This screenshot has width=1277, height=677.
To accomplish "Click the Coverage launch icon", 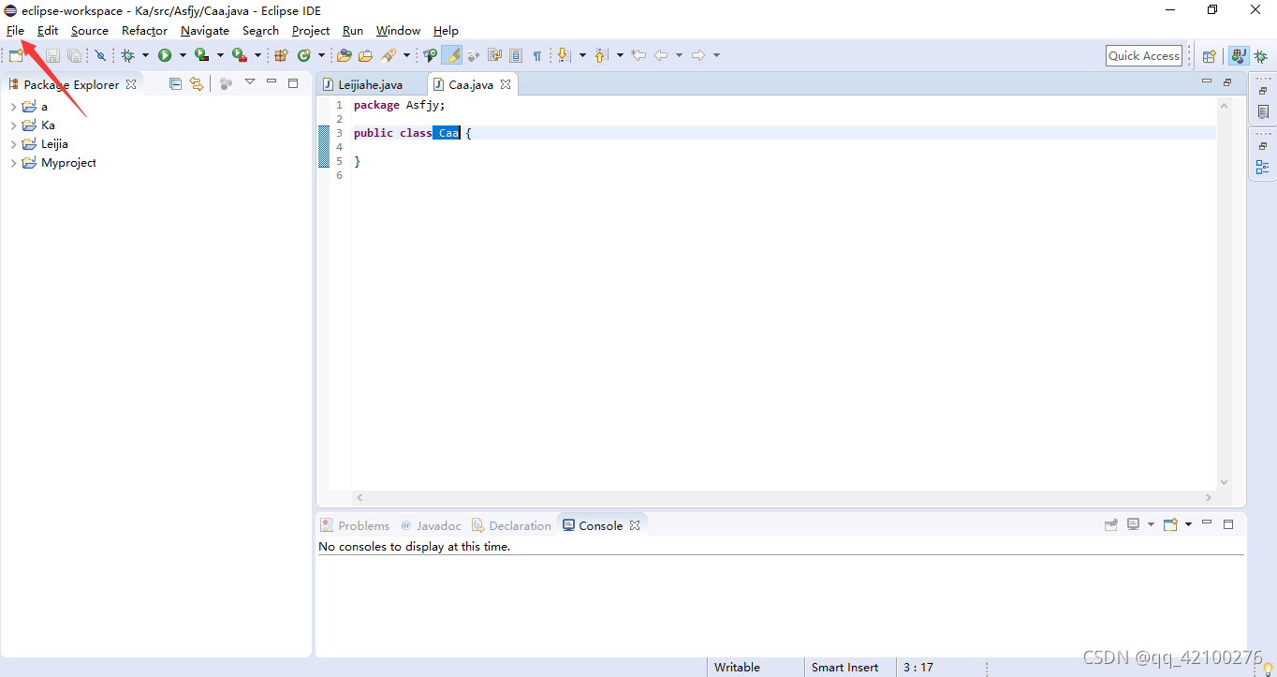I will tap(201, 55).
